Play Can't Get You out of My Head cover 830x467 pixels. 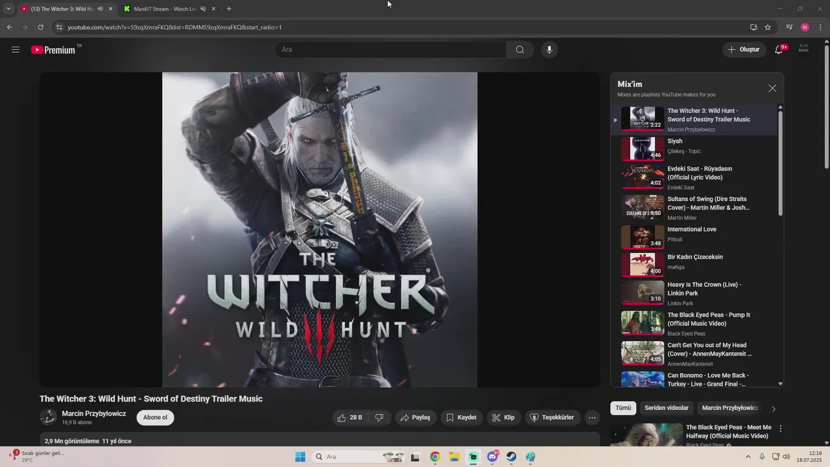[694, 354]
